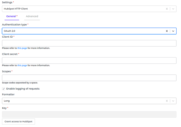Open the Long formatter combo box
Image resolution: width=181 pixels, height=127 pixels.
tap(89, 101)
